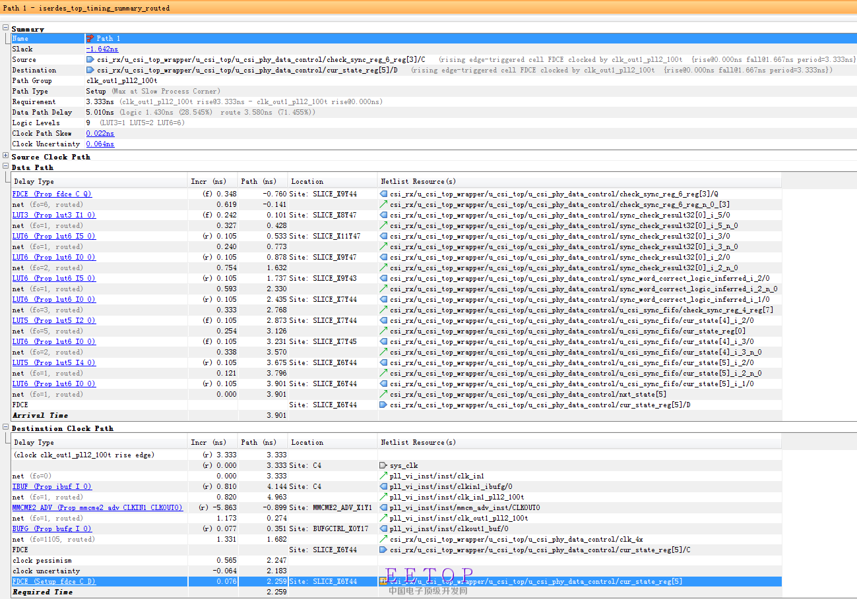This screenshot has width=857, height=599.
Task: Click the LUT3 (Prop lut3 I1 O) link
Action: [54, 215]
